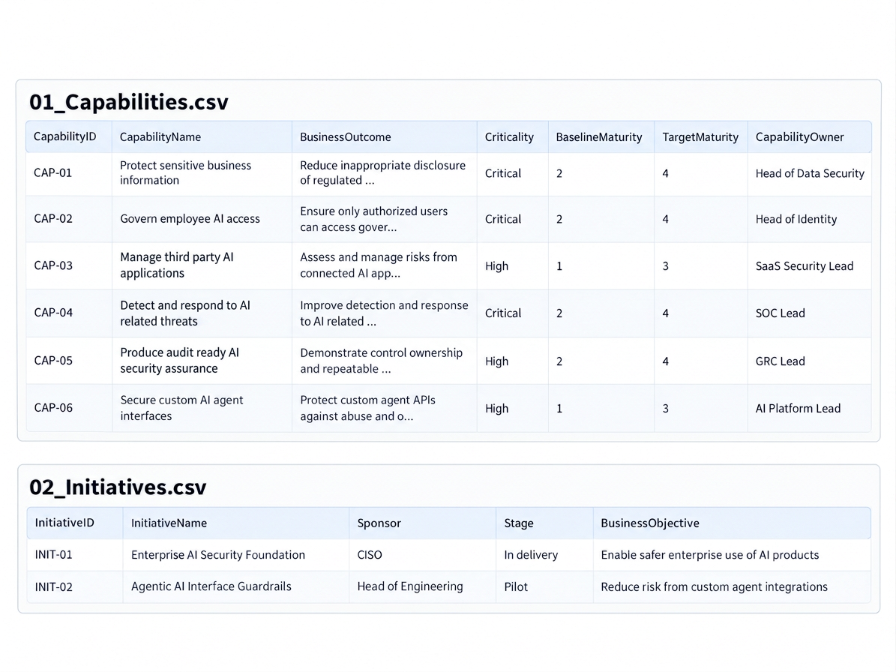
Task: Click the 01_Capabilities.csv heading
Action: pyautogui.click(x=128, y=102)
